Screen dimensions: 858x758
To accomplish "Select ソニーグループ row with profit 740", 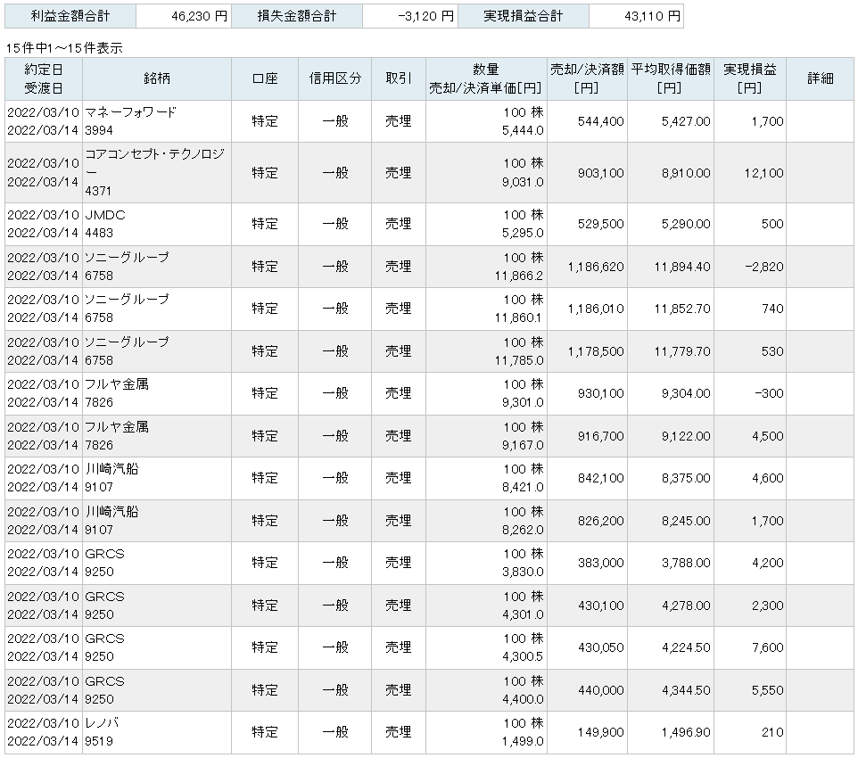I will pyautogui.click(x=429, y=309).
